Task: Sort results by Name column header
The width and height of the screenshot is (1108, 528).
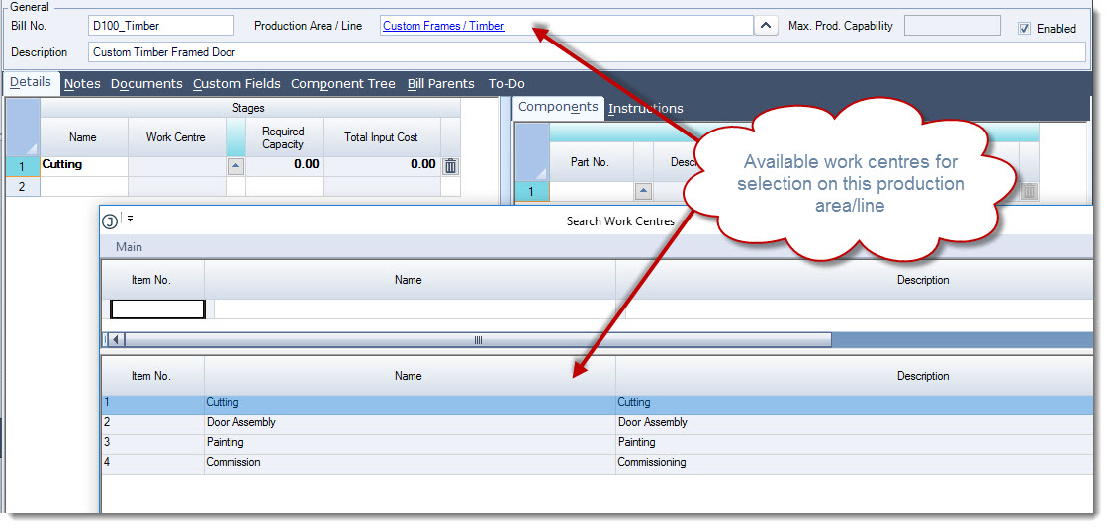Action: (x=410, y=377)
